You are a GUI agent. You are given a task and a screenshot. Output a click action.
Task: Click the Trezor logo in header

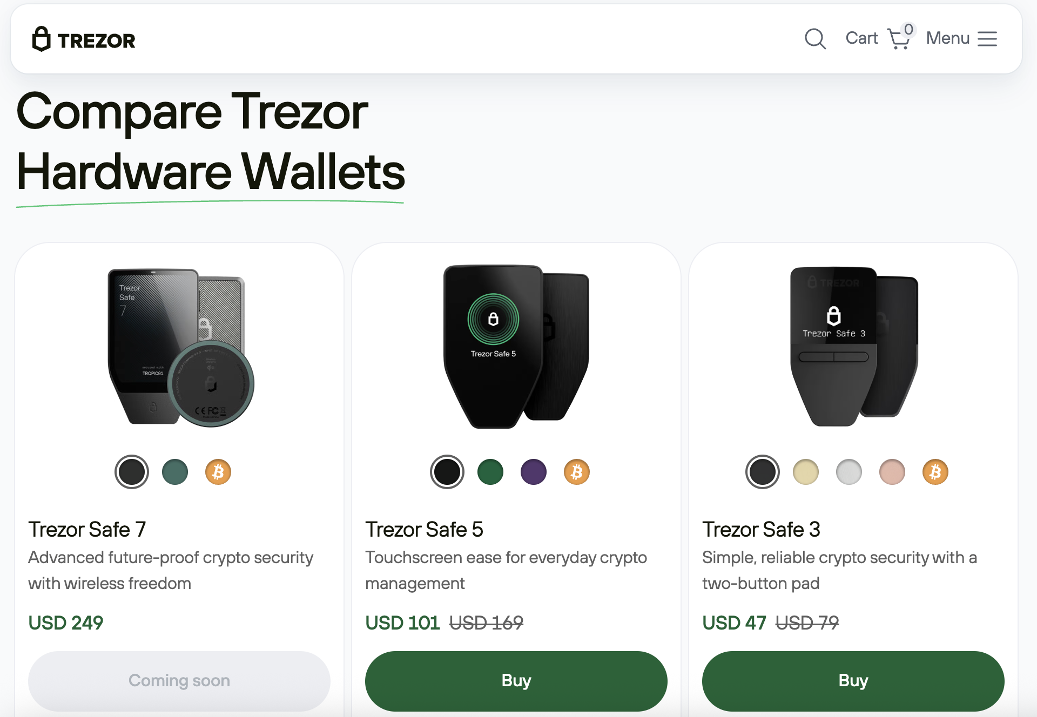84,39
